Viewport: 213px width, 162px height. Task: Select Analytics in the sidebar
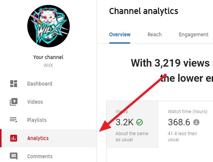pos(49,138)
